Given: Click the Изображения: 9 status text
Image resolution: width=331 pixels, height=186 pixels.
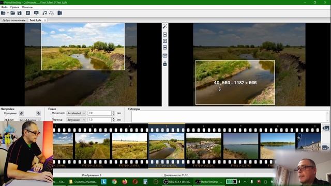Looking at the screenshot, I should pyautogui.click(x=92, y=175).
